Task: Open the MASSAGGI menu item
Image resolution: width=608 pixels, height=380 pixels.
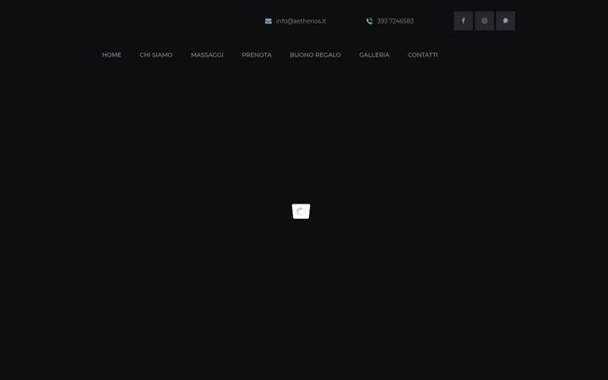Action: (x=207, y=55)
